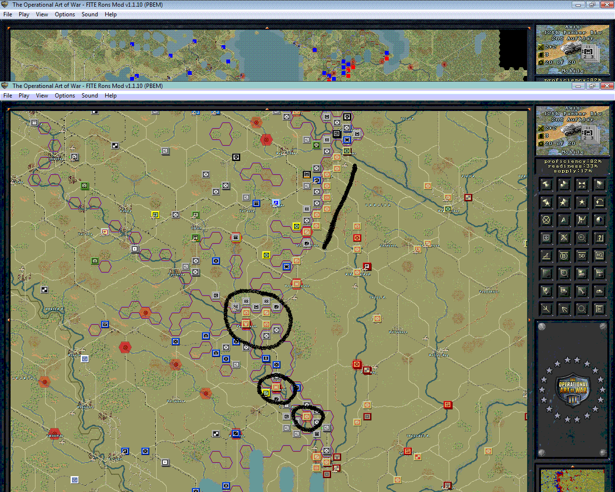The image size is (615, 492).
Task: Click the plain tank icon
Action: pyautogui.click(x=600, y=291)
